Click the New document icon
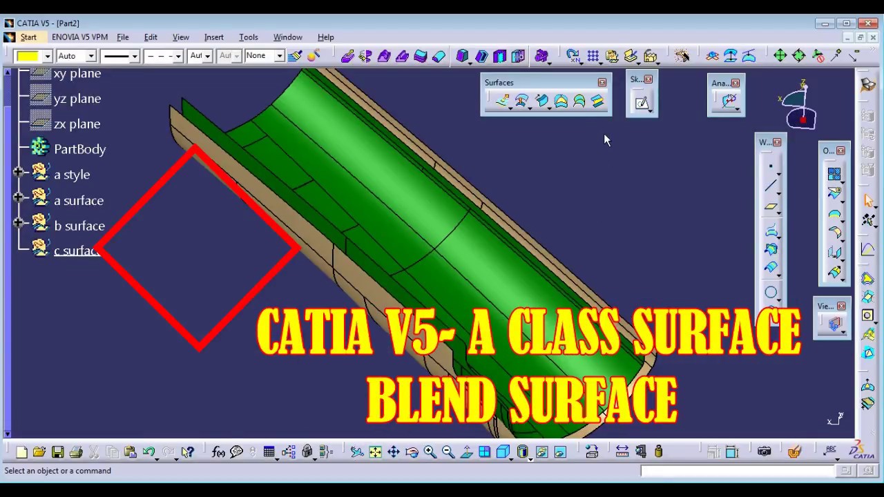 tap(21, 452)
